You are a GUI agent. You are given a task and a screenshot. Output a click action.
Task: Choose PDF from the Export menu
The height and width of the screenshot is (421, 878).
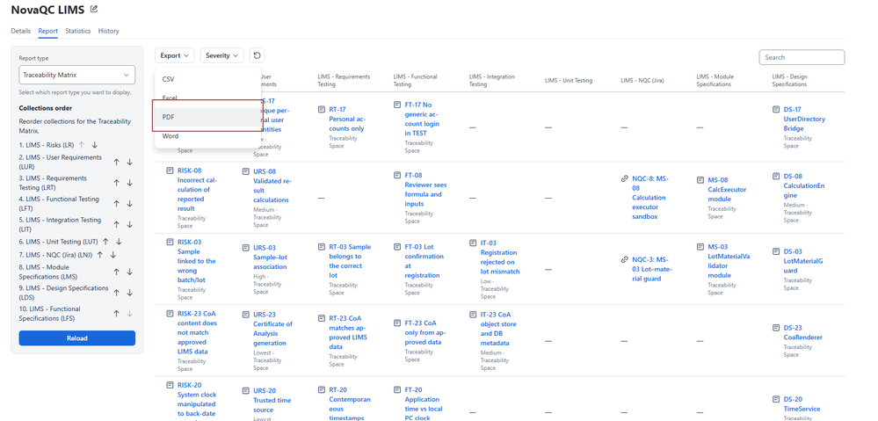207,116
